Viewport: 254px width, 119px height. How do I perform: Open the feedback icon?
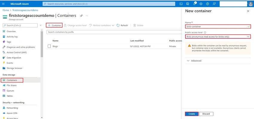(214, 4)
